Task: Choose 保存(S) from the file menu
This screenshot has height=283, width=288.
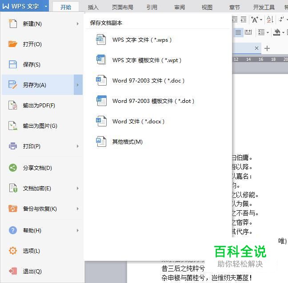Action: (42, 64)
